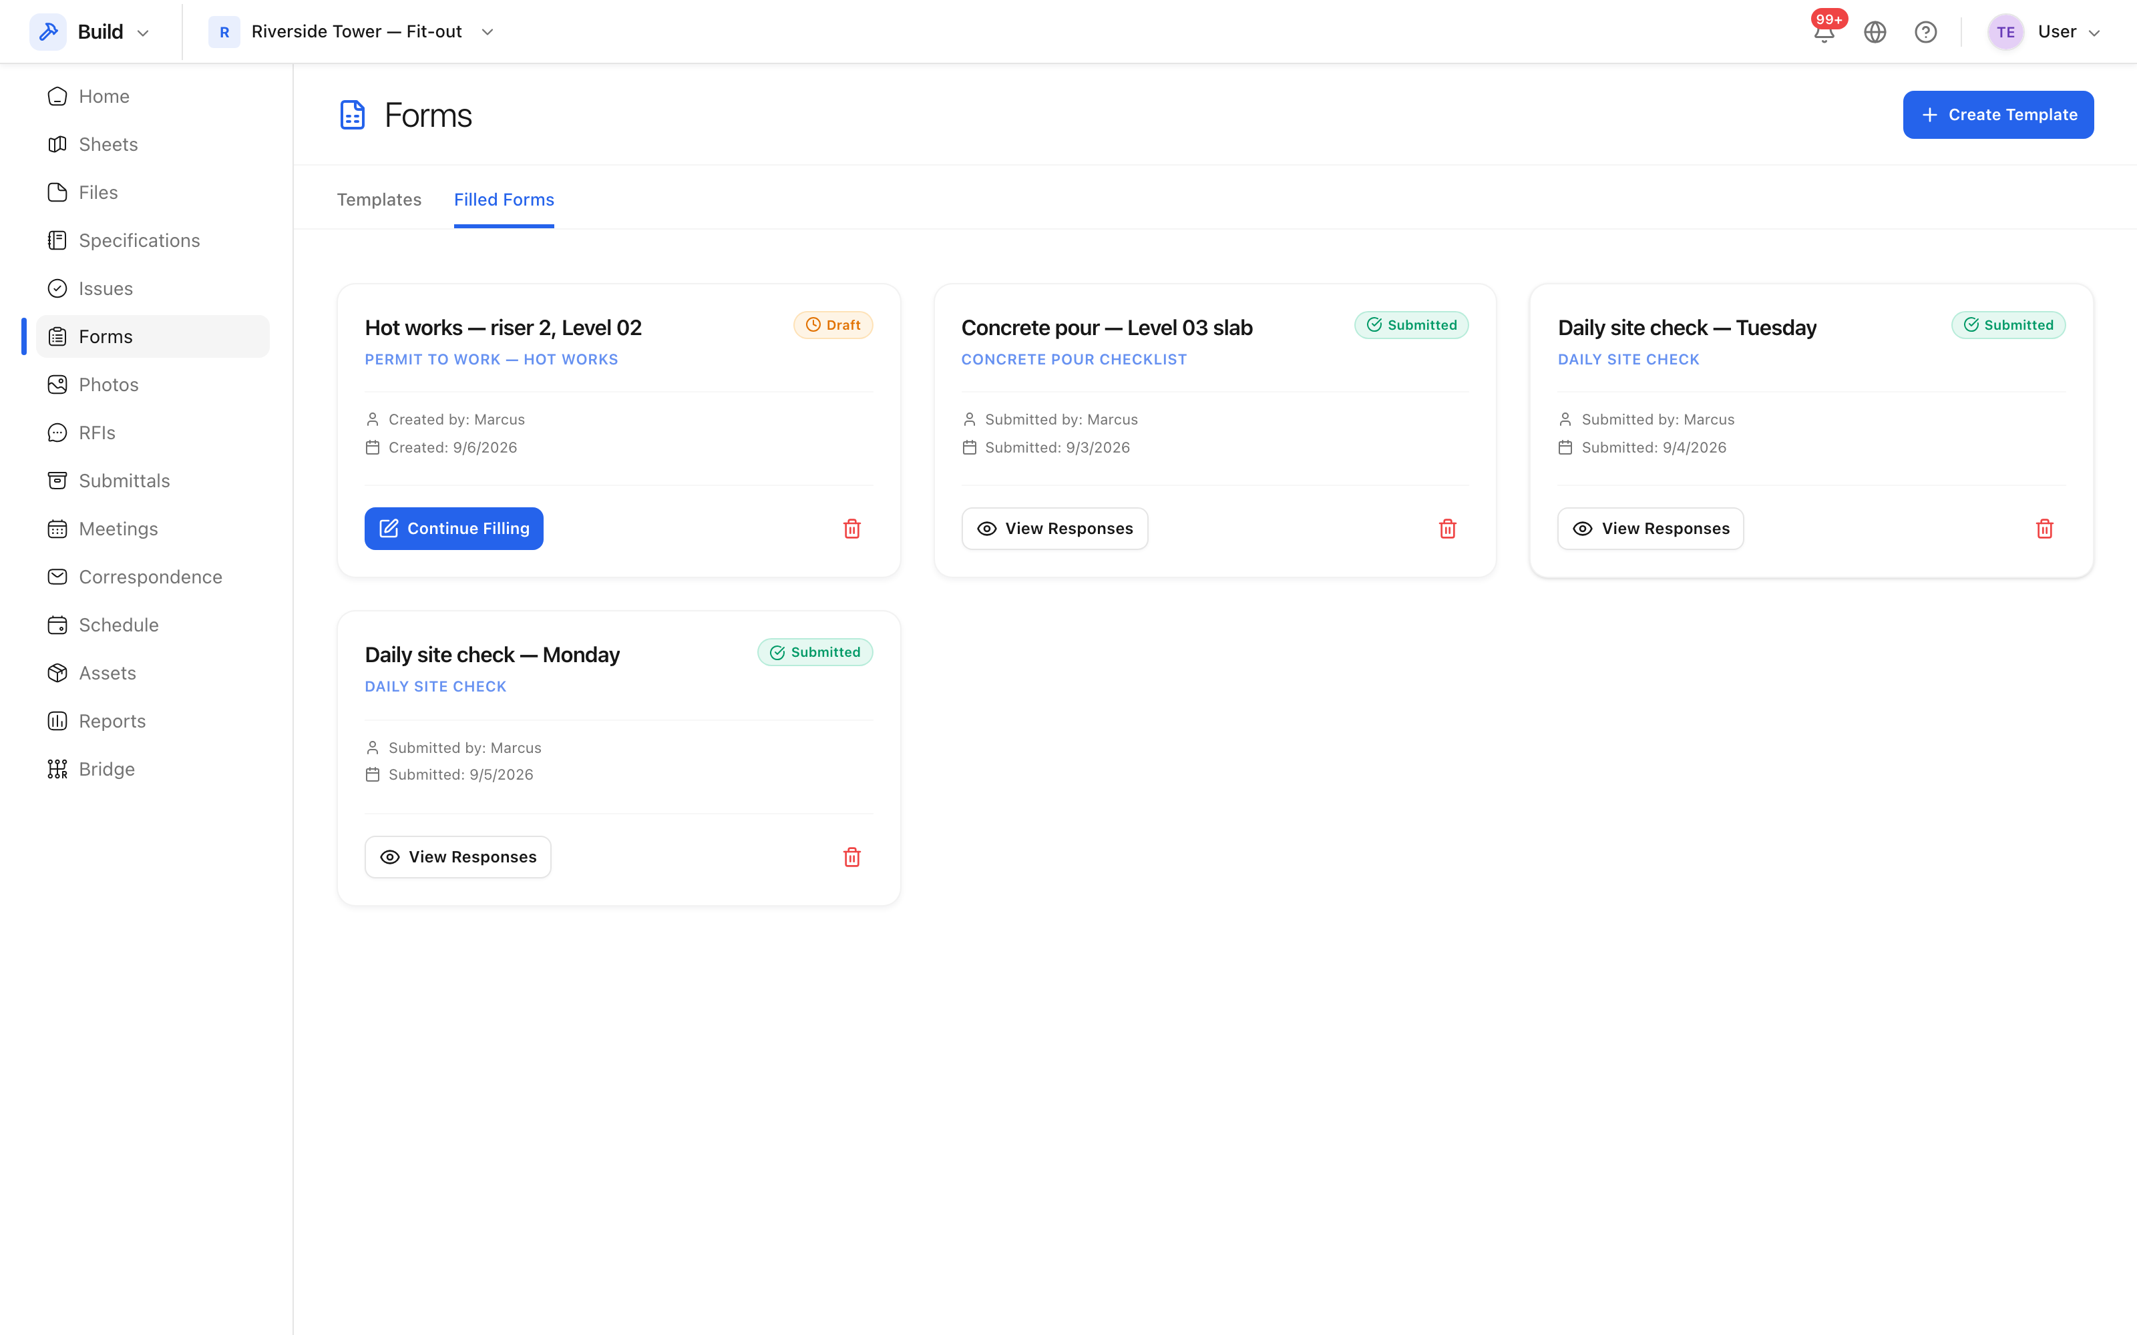Open Files in the sidebar
This screenshot has width=2137, height=1335.
pyautogui.click(x=153, y=192)
